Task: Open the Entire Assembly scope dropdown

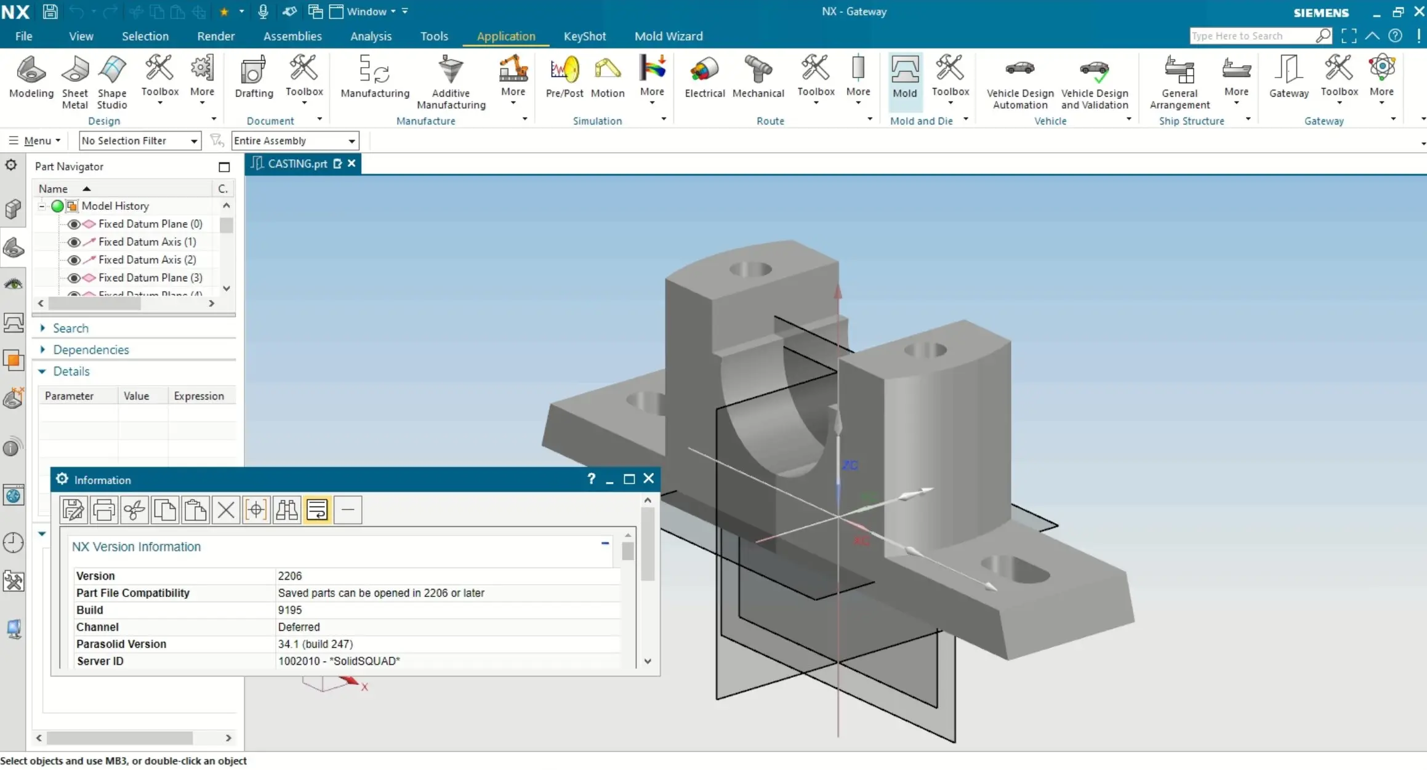Action: [x=295, y=140]
